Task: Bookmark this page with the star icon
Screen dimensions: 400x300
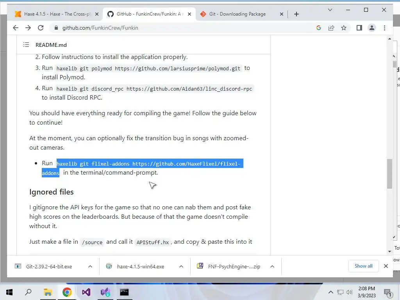Action: tap(344, 28)
